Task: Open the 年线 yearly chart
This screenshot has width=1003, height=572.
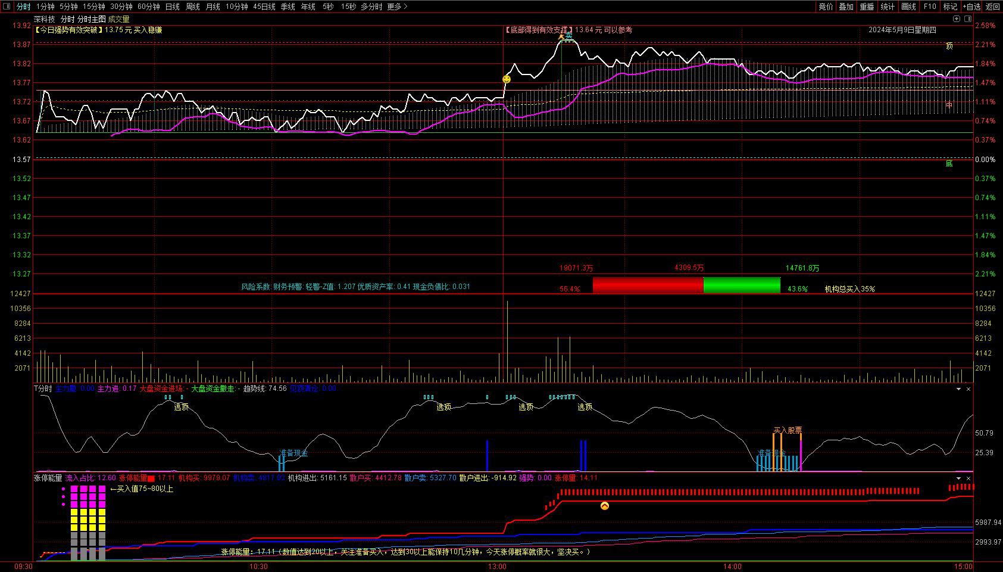Action: (308, 7)
